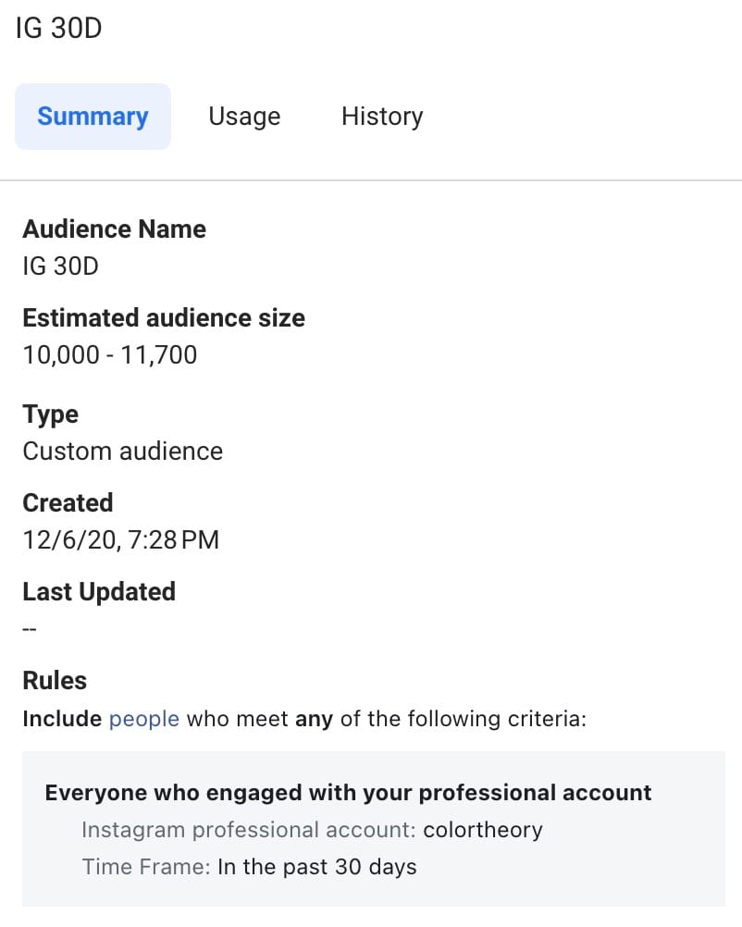Click the Last Updated heading
The width and height of the screenshot is (742, 927).
click(99, 592)
